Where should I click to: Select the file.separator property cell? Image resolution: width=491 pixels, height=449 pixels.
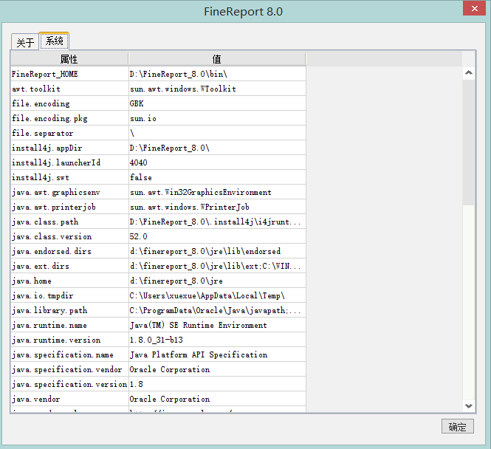[x=69, y=133]
